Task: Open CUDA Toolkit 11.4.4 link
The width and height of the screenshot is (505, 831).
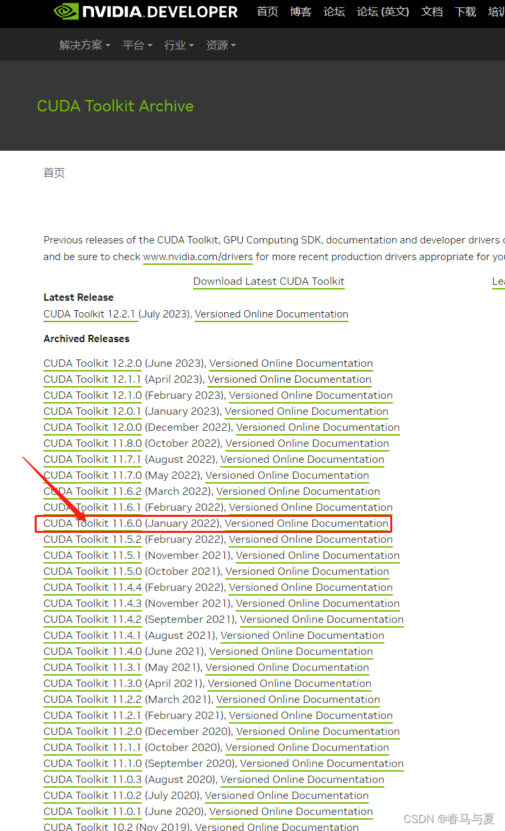Action: tap(93, 588)
